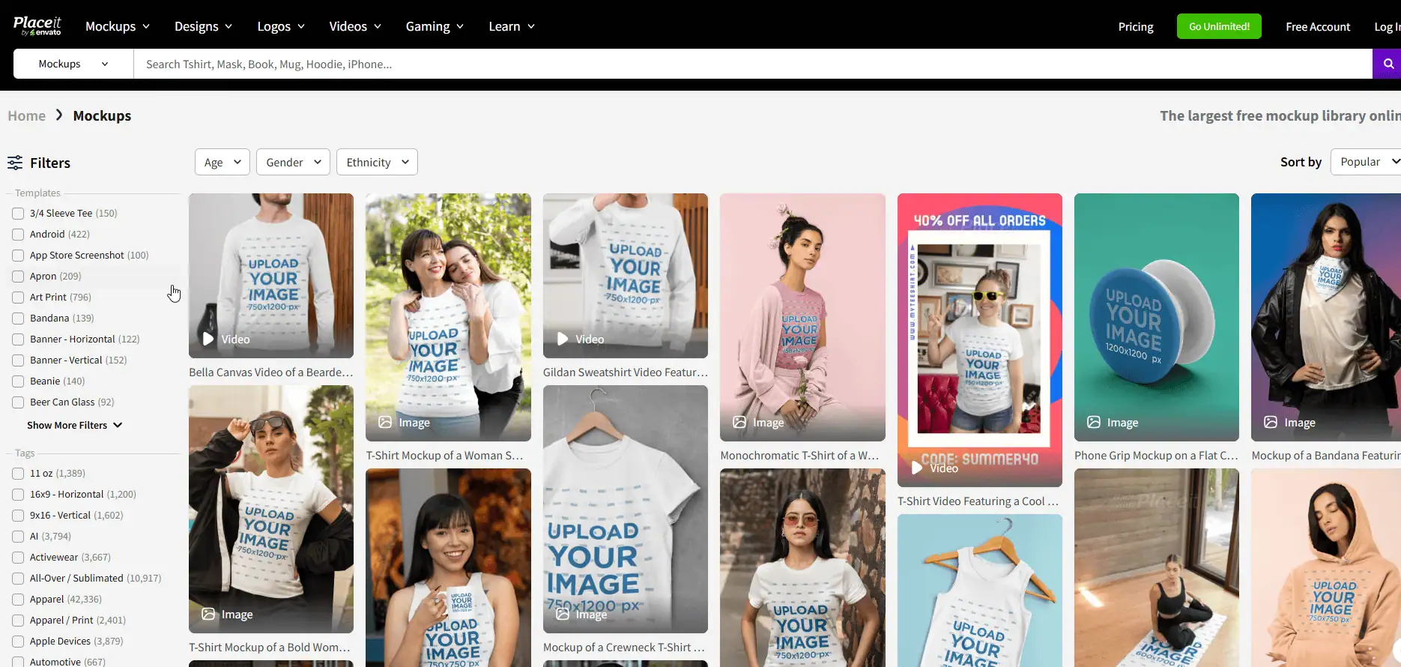The height and width of the screenshot is (667, 1401).
Task: Open the Gaming navigation menu
Action: (x=435, y=26)
